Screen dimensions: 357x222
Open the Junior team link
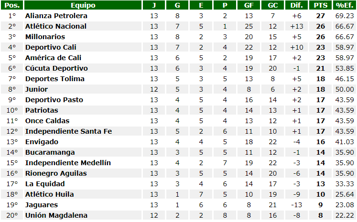click(37, 89)
